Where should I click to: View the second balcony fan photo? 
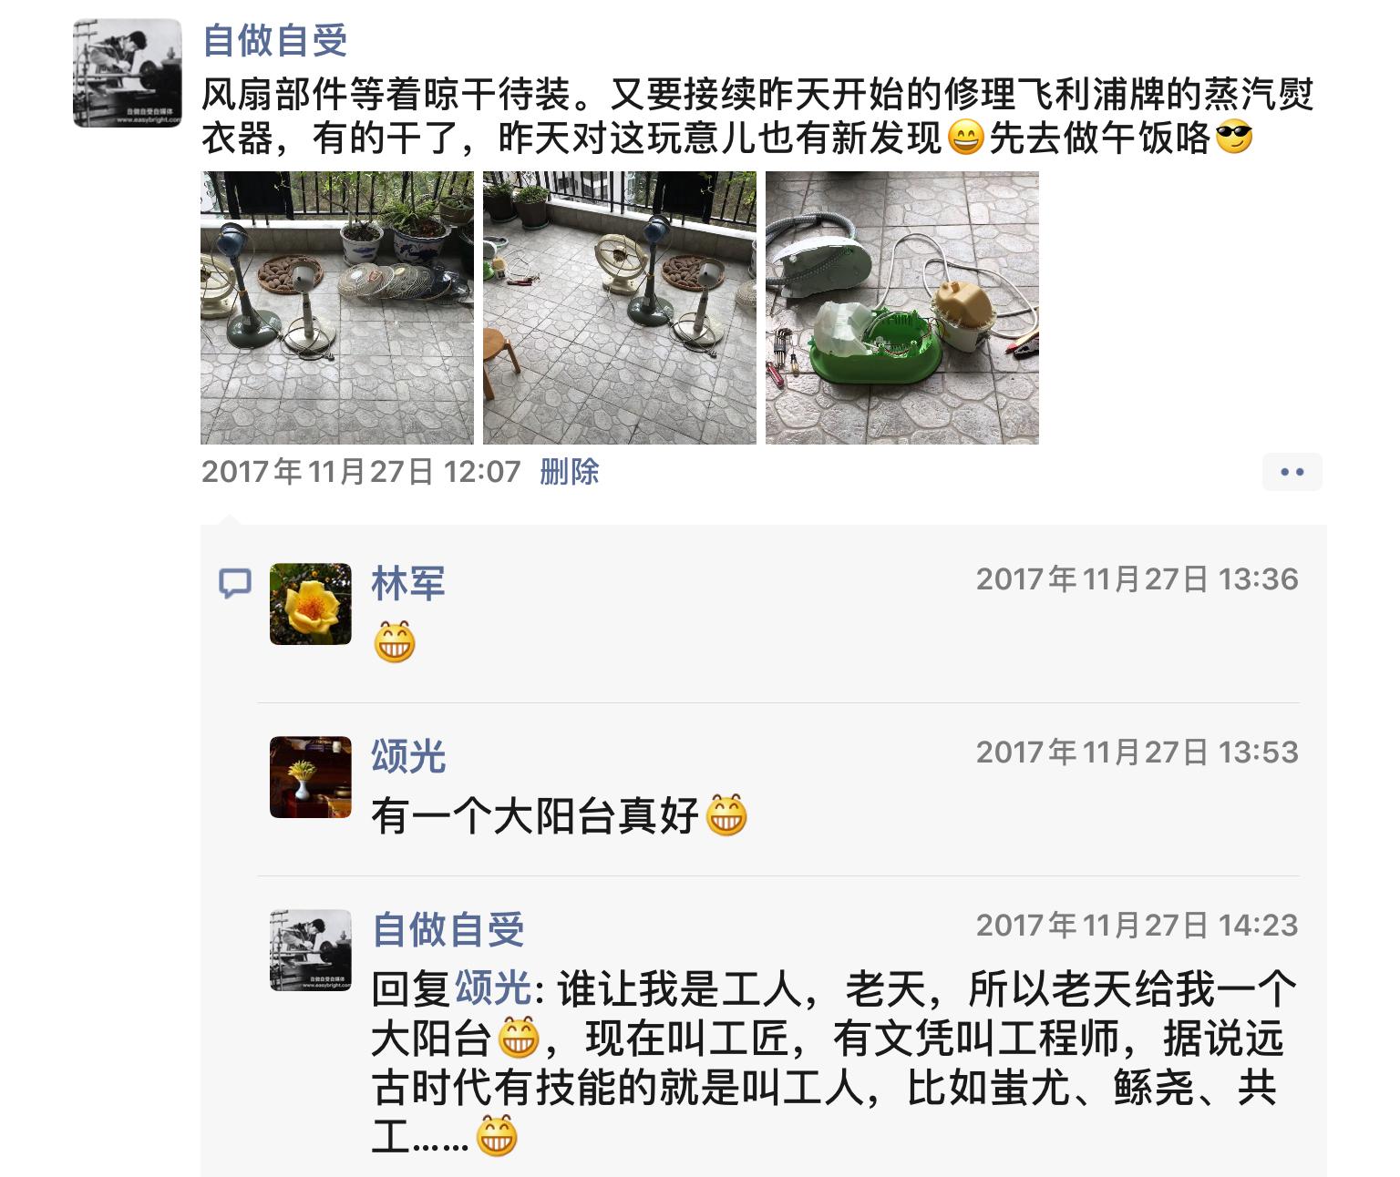620,308
